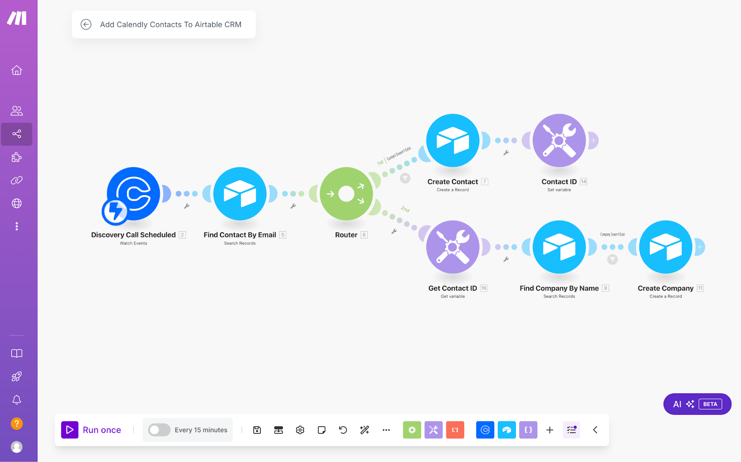Image resolution: width=741 pixels, height=462 pixels.
Task: Open the user profile avatar
Action: [17, 447]
